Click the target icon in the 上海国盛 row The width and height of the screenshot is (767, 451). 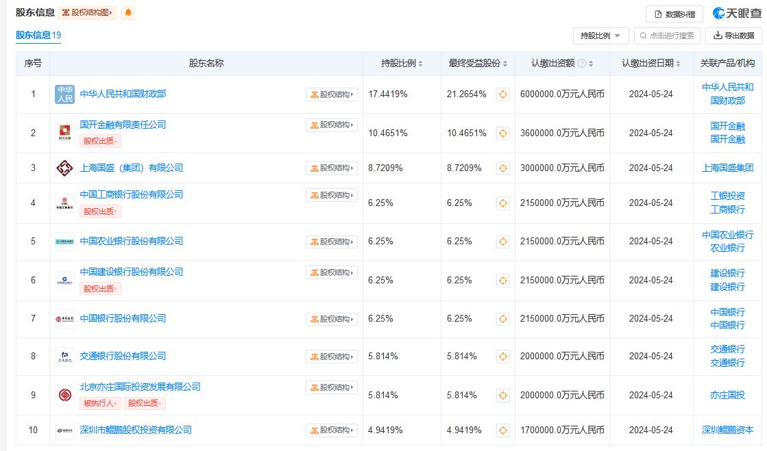point(502,168)
